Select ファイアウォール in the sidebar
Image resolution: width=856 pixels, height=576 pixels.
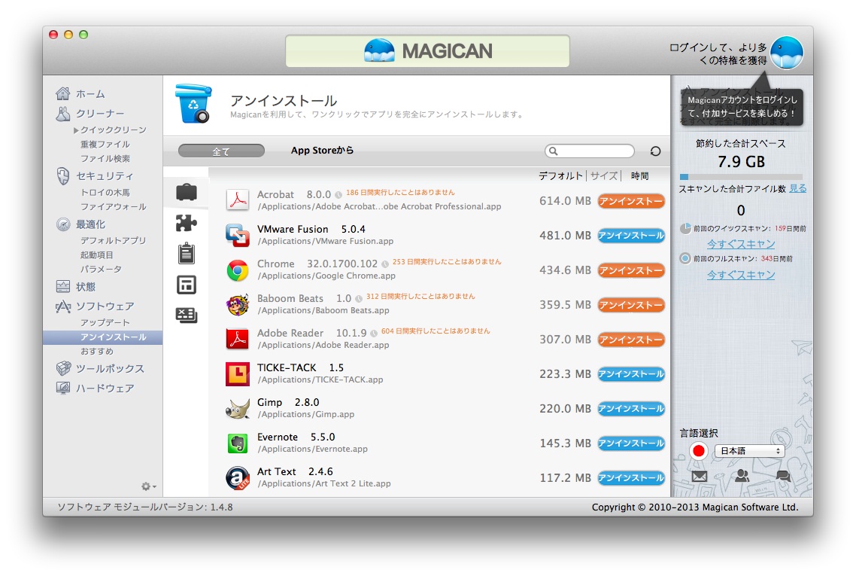pos(113,206)
